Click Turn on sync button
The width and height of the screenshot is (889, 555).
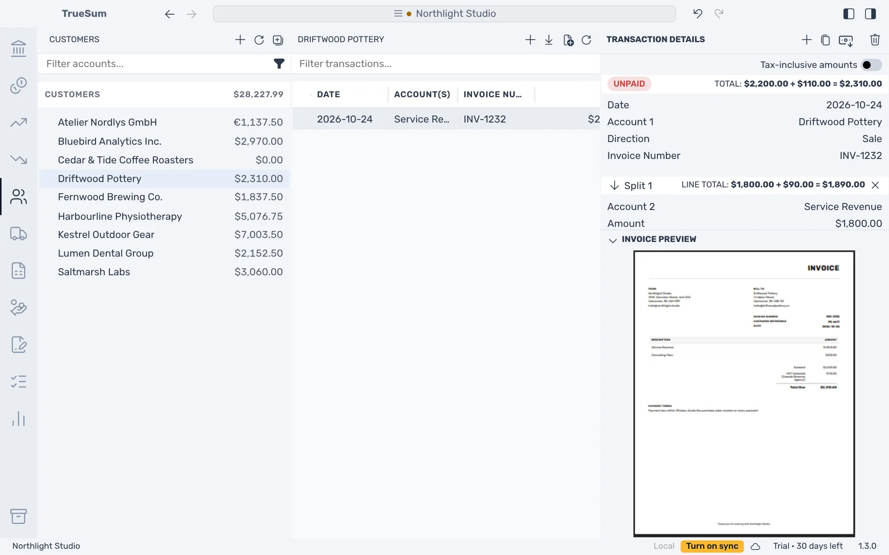712,546
